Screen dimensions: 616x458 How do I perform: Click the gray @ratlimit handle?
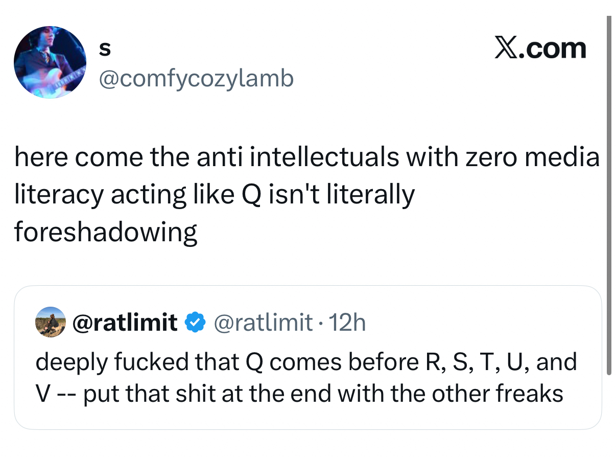coord(263,323)
